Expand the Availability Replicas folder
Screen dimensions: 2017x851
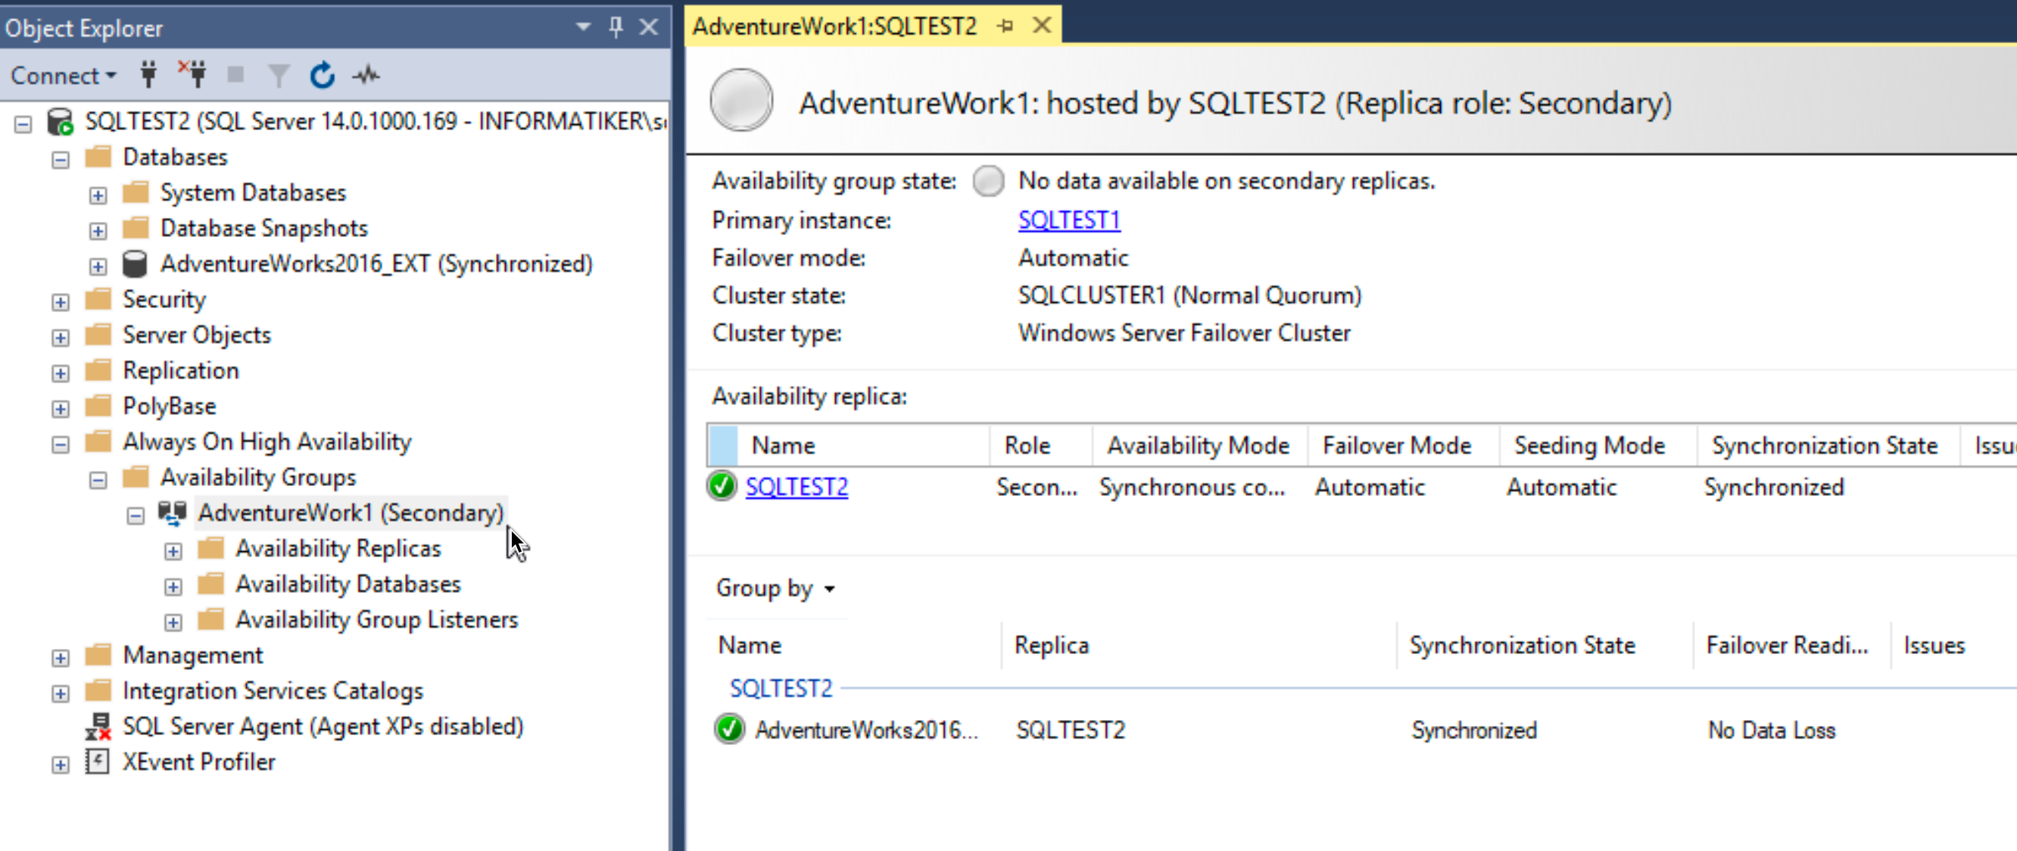tap(173, 551)
